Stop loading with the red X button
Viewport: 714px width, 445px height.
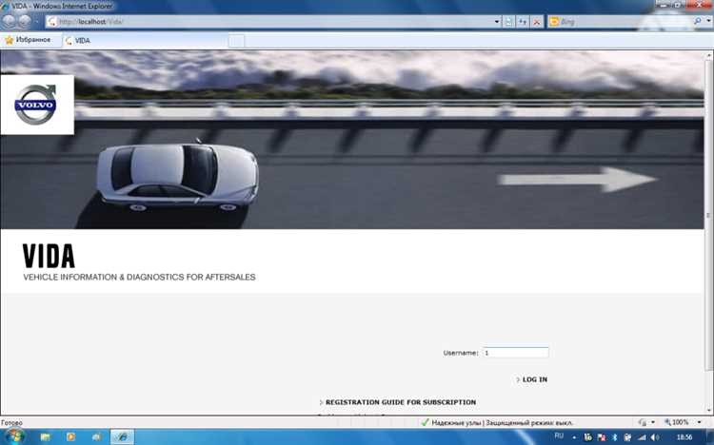[x=537, y=21]
